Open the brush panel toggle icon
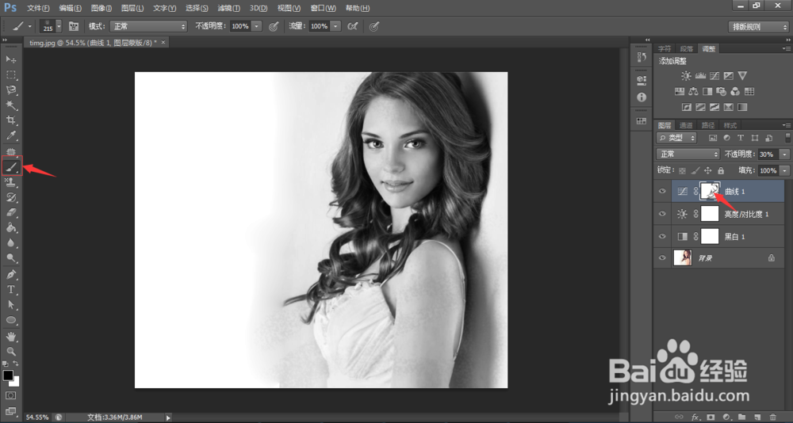 tap(74, 26)
